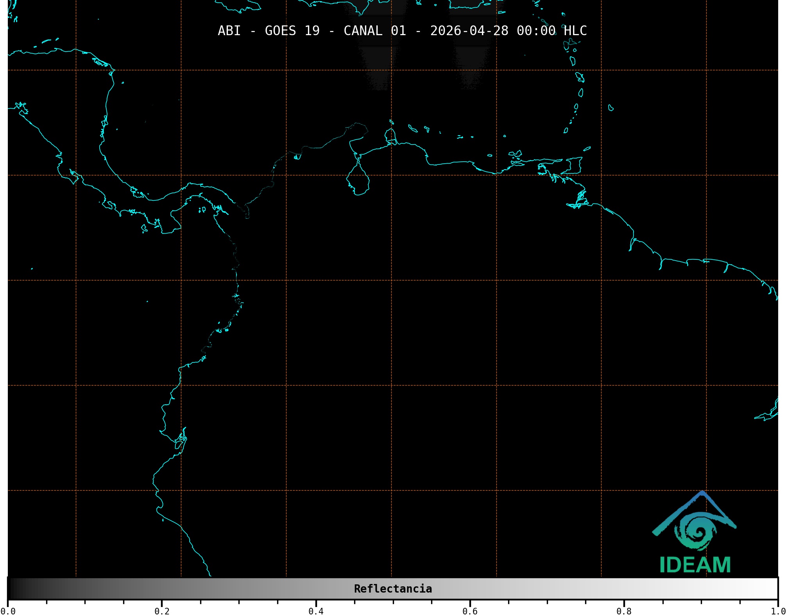Click the green IDEAM text under the logo
This screenshot has height=616, width=786.
click(695, 565)
